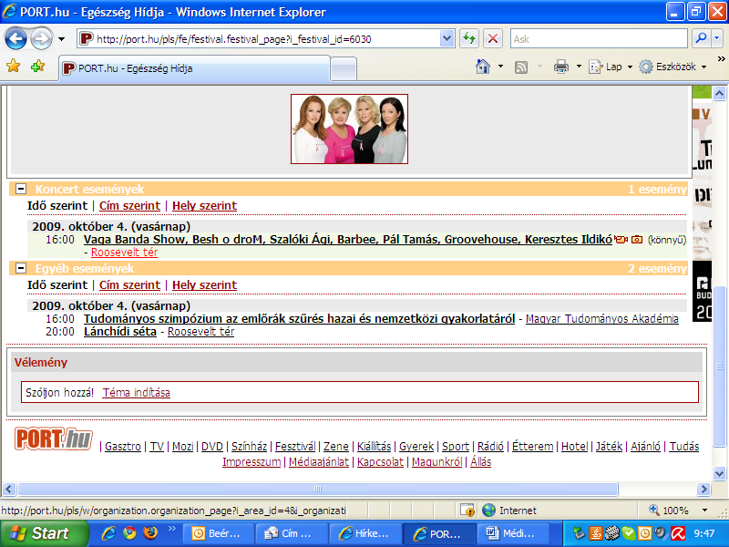Switch to the Beér... taskbar window
Screen dimensions: 729x547
(x=219, y=533)
